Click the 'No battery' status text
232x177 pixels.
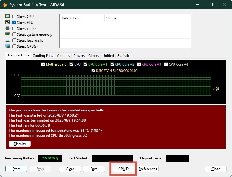[50, 158]
